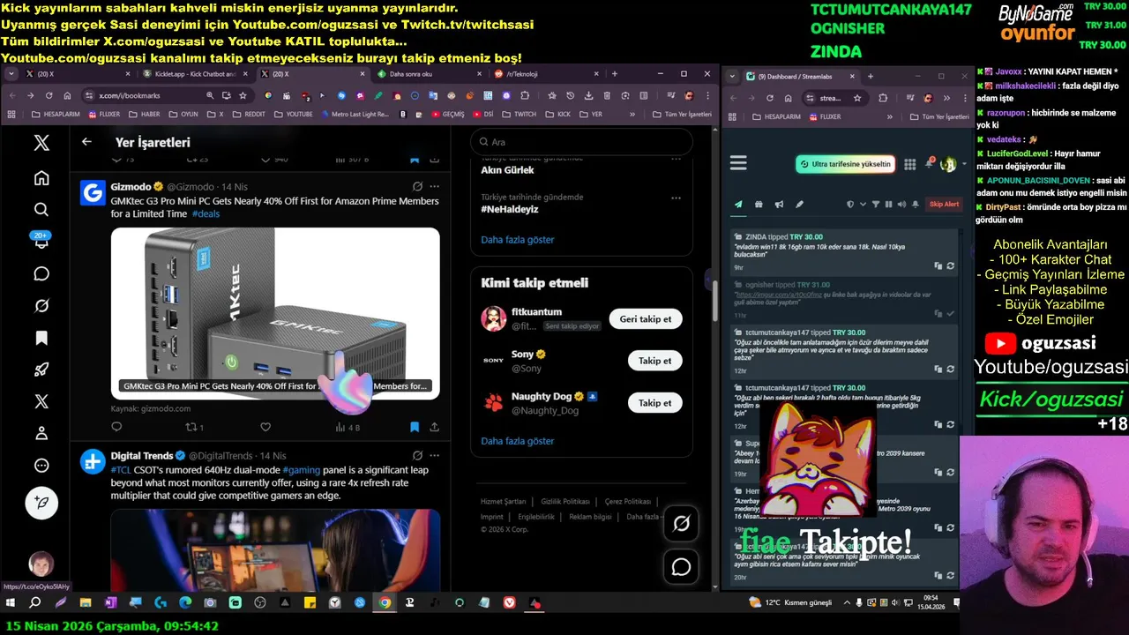This screenshot has width=1129, height=635.
Task: Open HABER bookmarks folder
Action: [144, 114]
